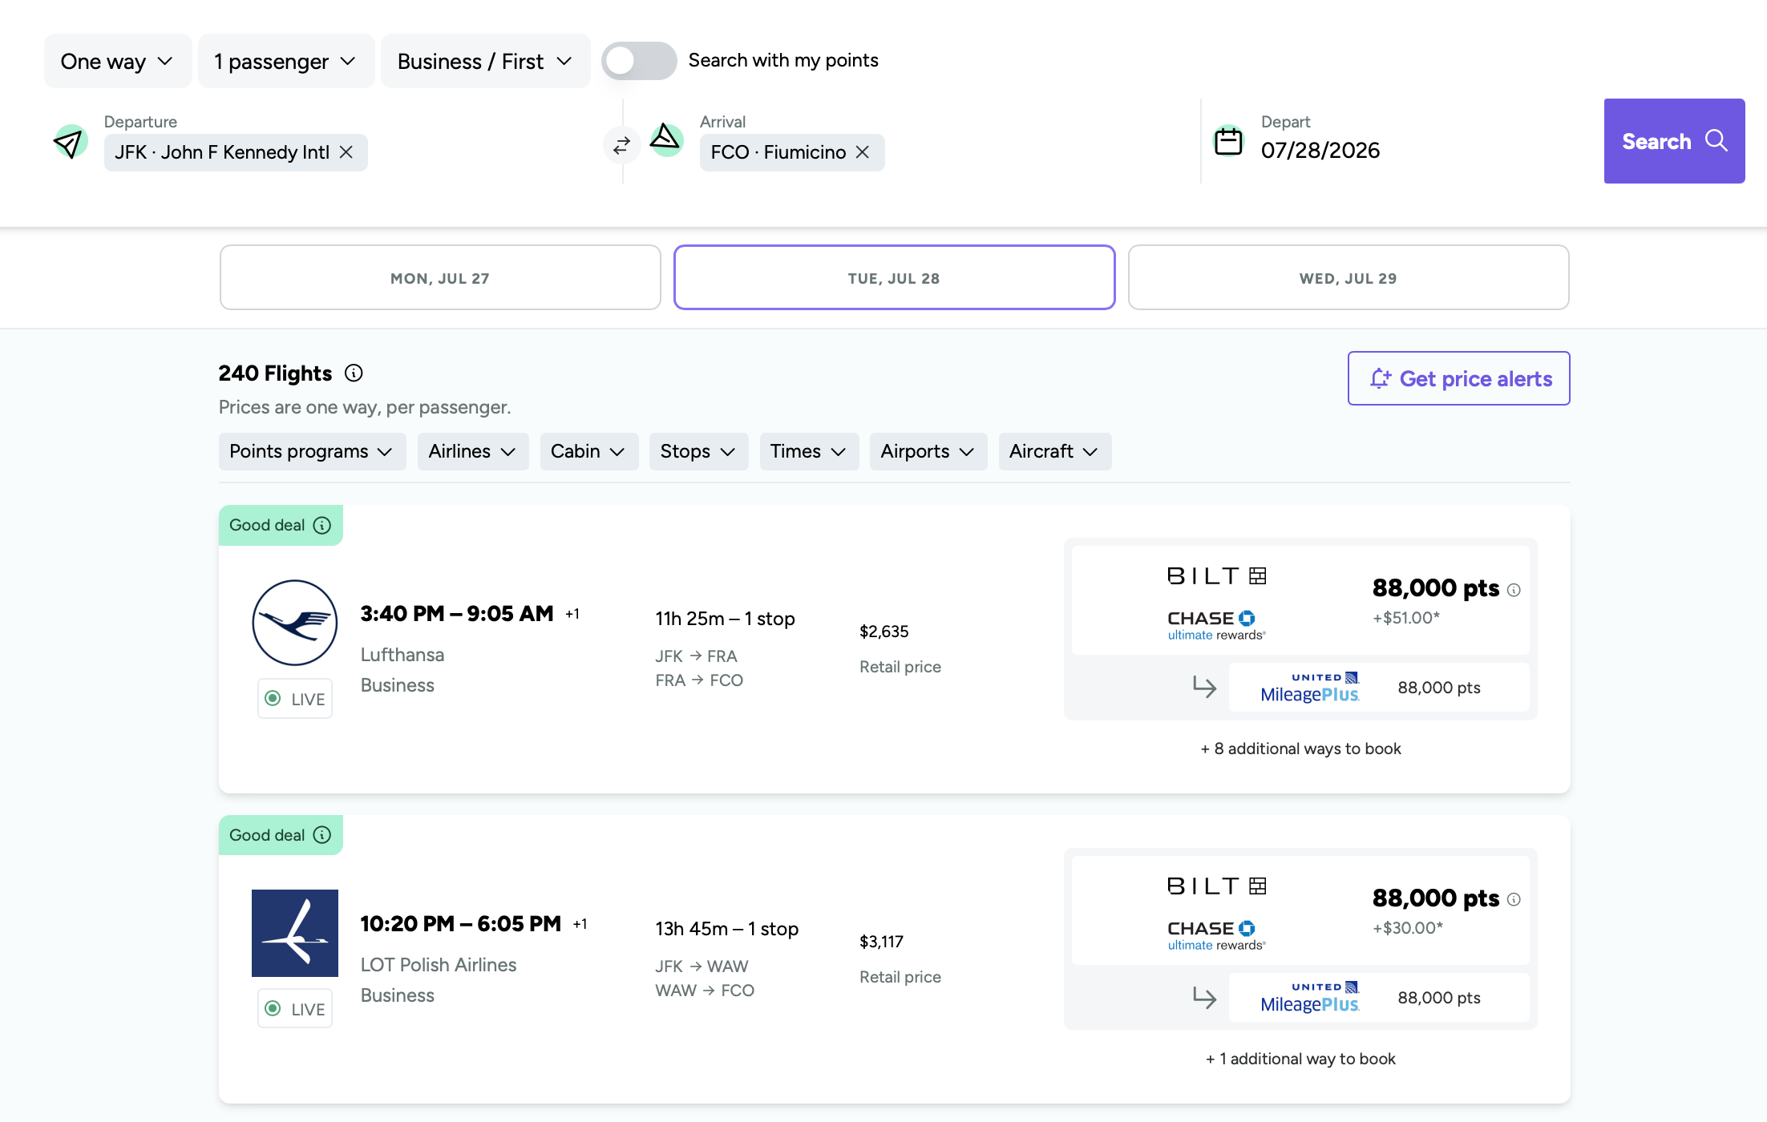Open the calendar next to the depart date
The image size is (1767, 1122).
pyautogui.click(x=1227, y=139)
